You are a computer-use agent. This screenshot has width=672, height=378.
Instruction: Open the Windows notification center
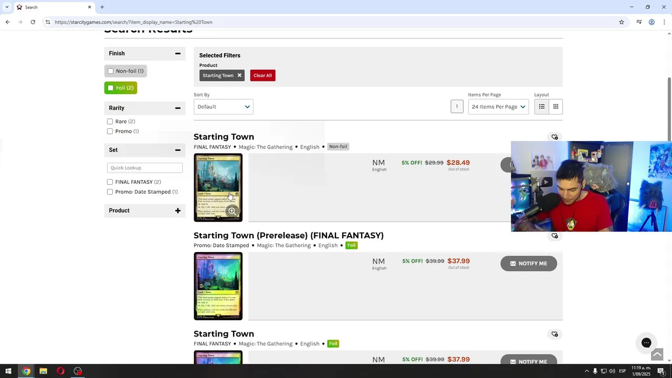tap(661, 371)
